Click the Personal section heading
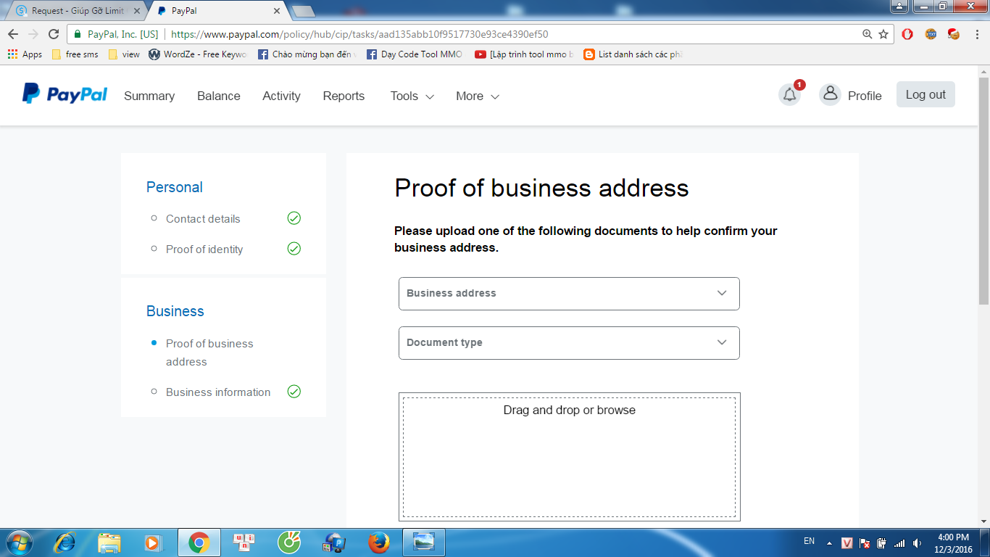The image size is (990, 557). (175, 187)
